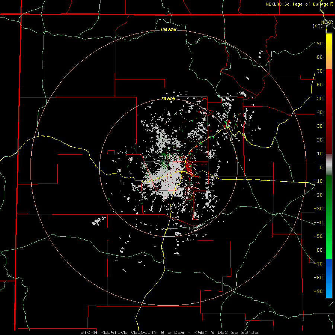The height and width of the screenshot is (335, 335).
Task: Click the "70" knots scale label
Action: tap(320, 71)
